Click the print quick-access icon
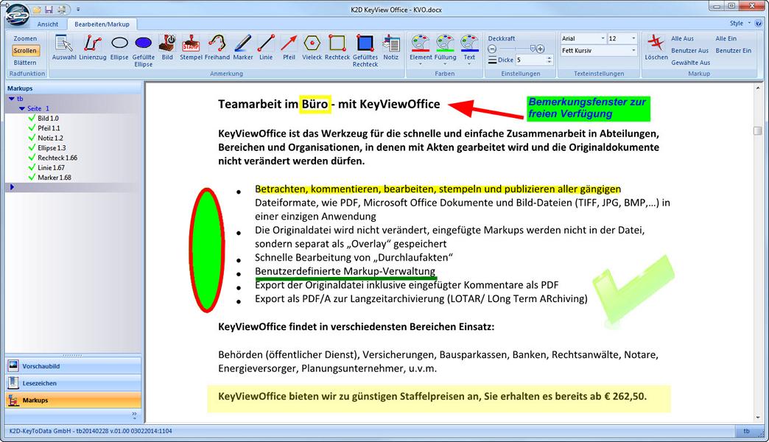Viewport: 769px width, 442px height. pyautogui.click(x=61, y=10)
